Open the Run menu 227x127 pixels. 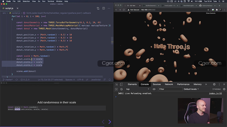click(44, 1)
